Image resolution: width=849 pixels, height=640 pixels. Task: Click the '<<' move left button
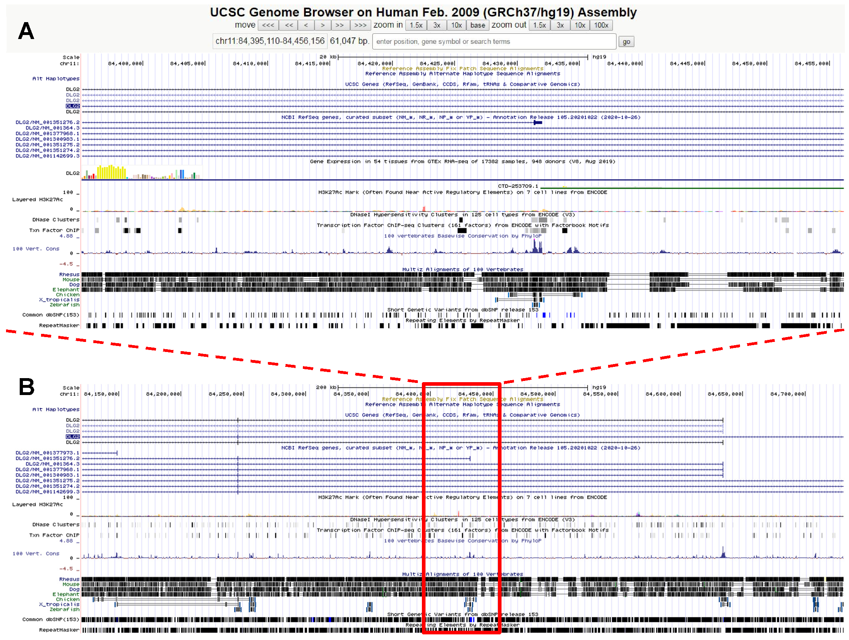pyautogui.click(x=289, y=25)
